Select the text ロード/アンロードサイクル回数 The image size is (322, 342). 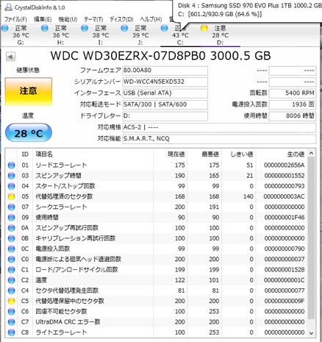click(76, 270)
